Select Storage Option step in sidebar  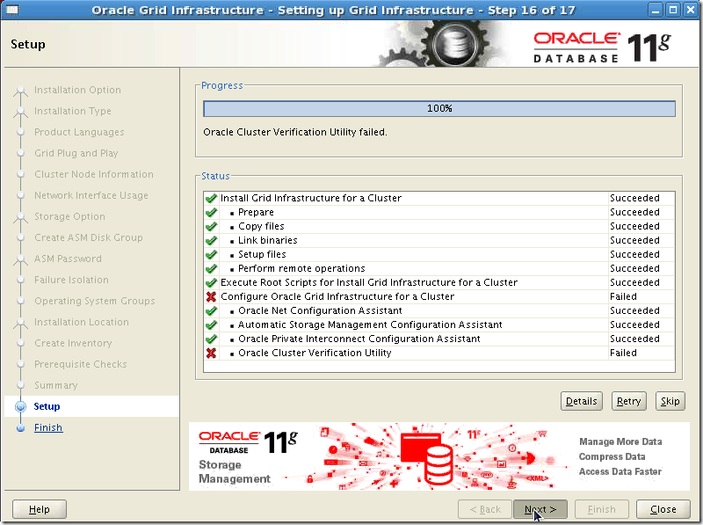click(69, 216)
